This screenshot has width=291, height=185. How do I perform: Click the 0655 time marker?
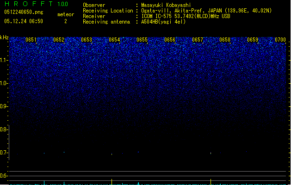[142, 40]
